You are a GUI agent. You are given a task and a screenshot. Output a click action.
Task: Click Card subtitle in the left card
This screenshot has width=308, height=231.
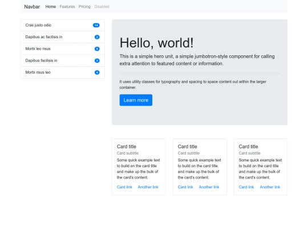[128, 153]
